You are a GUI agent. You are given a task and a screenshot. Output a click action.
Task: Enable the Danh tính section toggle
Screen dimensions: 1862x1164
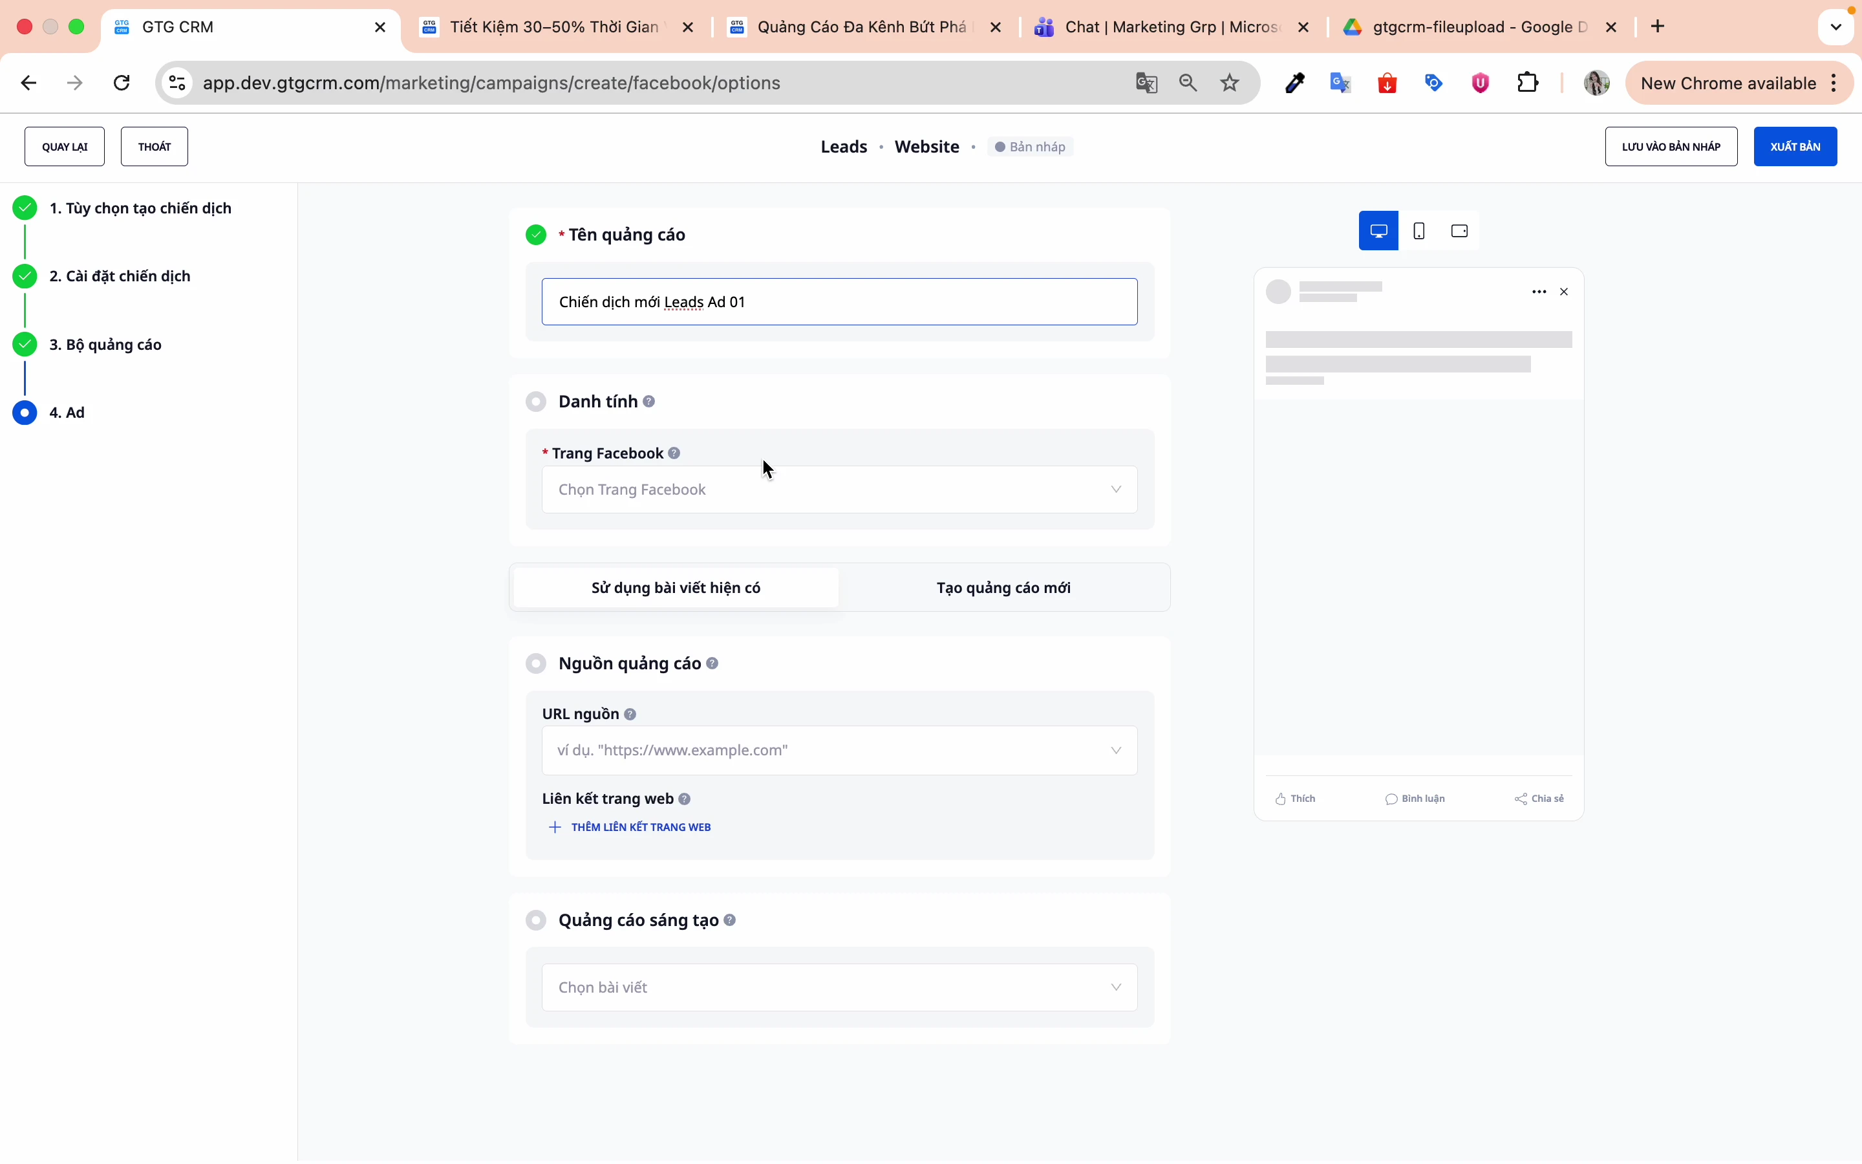pos(536,401)
